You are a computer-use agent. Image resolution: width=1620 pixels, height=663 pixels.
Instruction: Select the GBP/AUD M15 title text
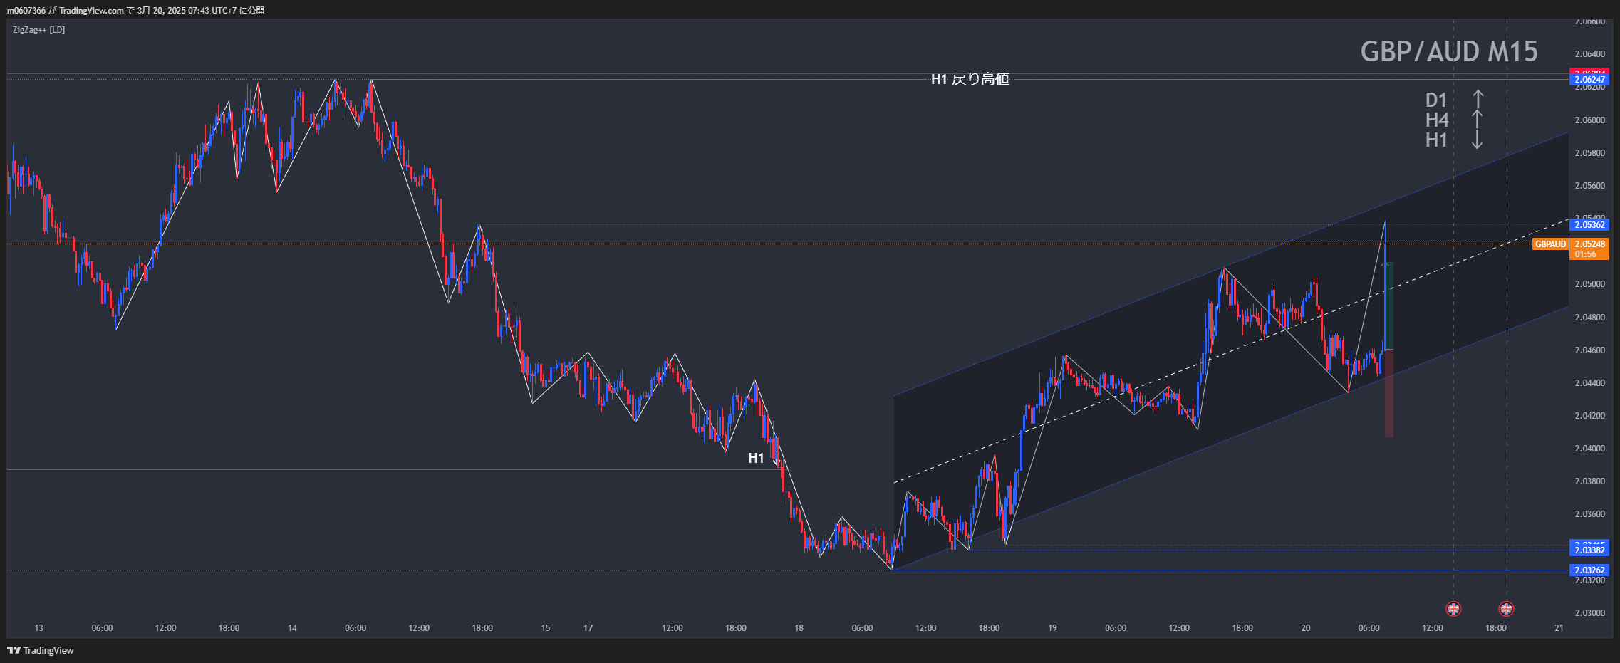click(1448, 51)
